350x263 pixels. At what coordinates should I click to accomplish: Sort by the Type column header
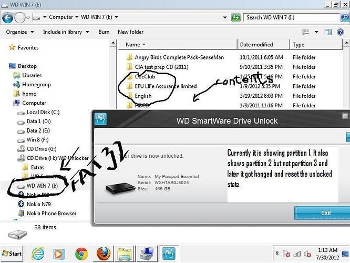coord(316,45)
